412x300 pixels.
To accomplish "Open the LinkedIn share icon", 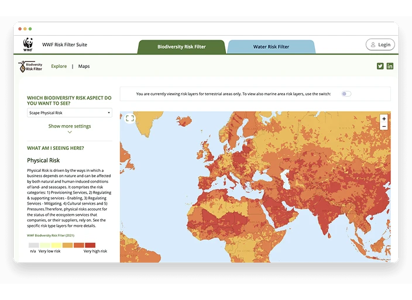I will tap(390, 66).
